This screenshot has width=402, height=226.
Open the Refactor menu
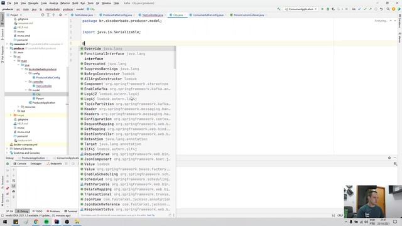point(65,3)
